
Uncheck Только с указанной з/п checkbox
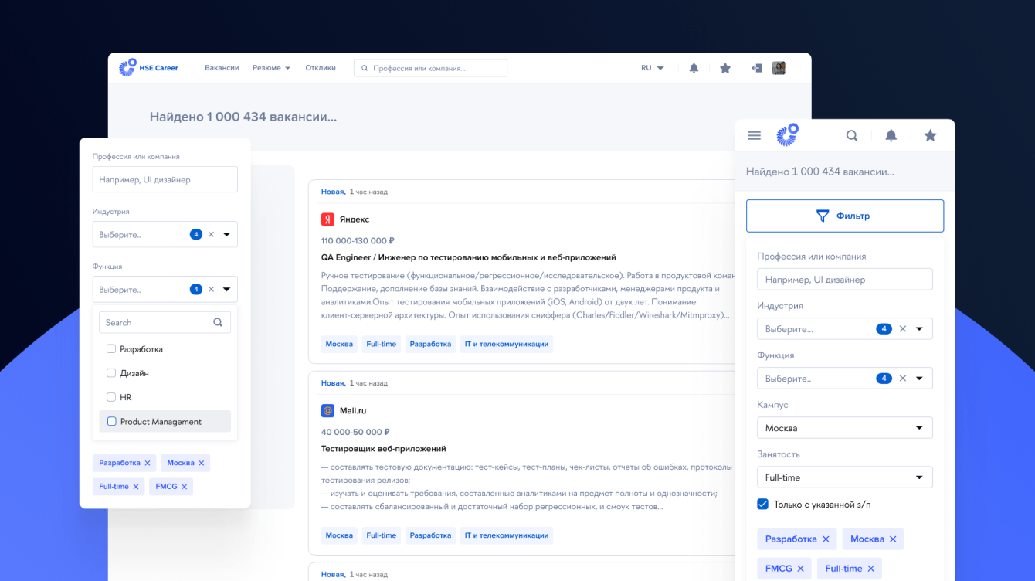pos(763,505)
